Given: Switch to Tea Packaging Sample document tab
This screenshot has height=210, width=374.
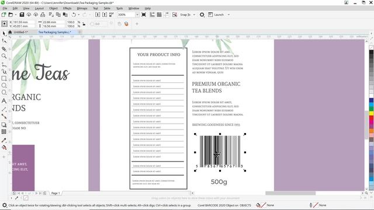Looking at the screenshot, I should [x=54, y=32].
